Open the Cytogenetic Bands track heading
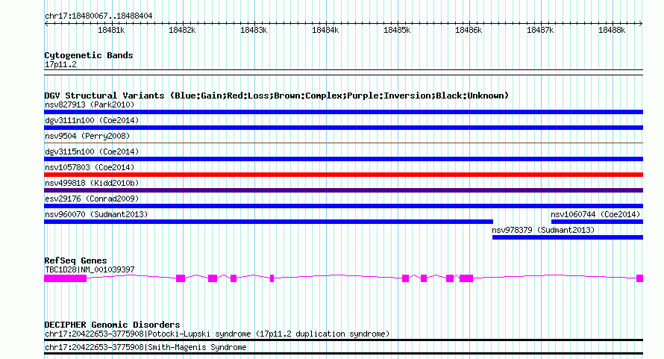 89,55
